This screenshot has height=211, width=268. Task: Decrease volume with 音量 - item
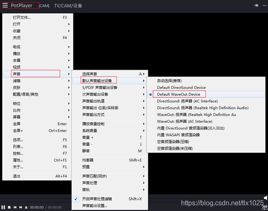(109, 144)
